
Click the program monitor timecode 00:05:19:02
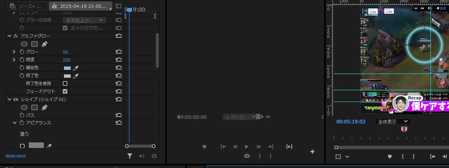[x=351, y=122]
